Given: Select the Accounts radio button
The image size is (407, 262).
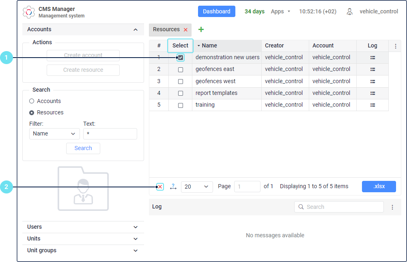Looking at the screenshot, I should coord(32,101).
